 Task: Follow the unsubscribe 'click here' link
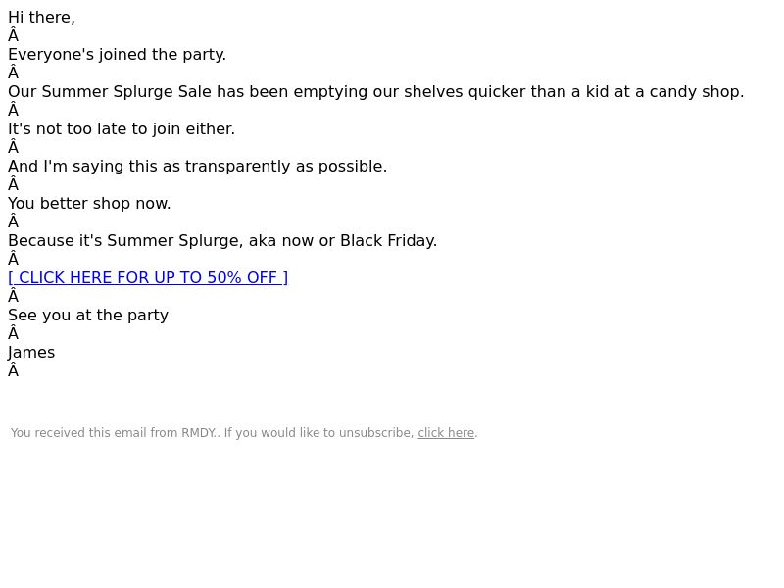tap(446, 433)
